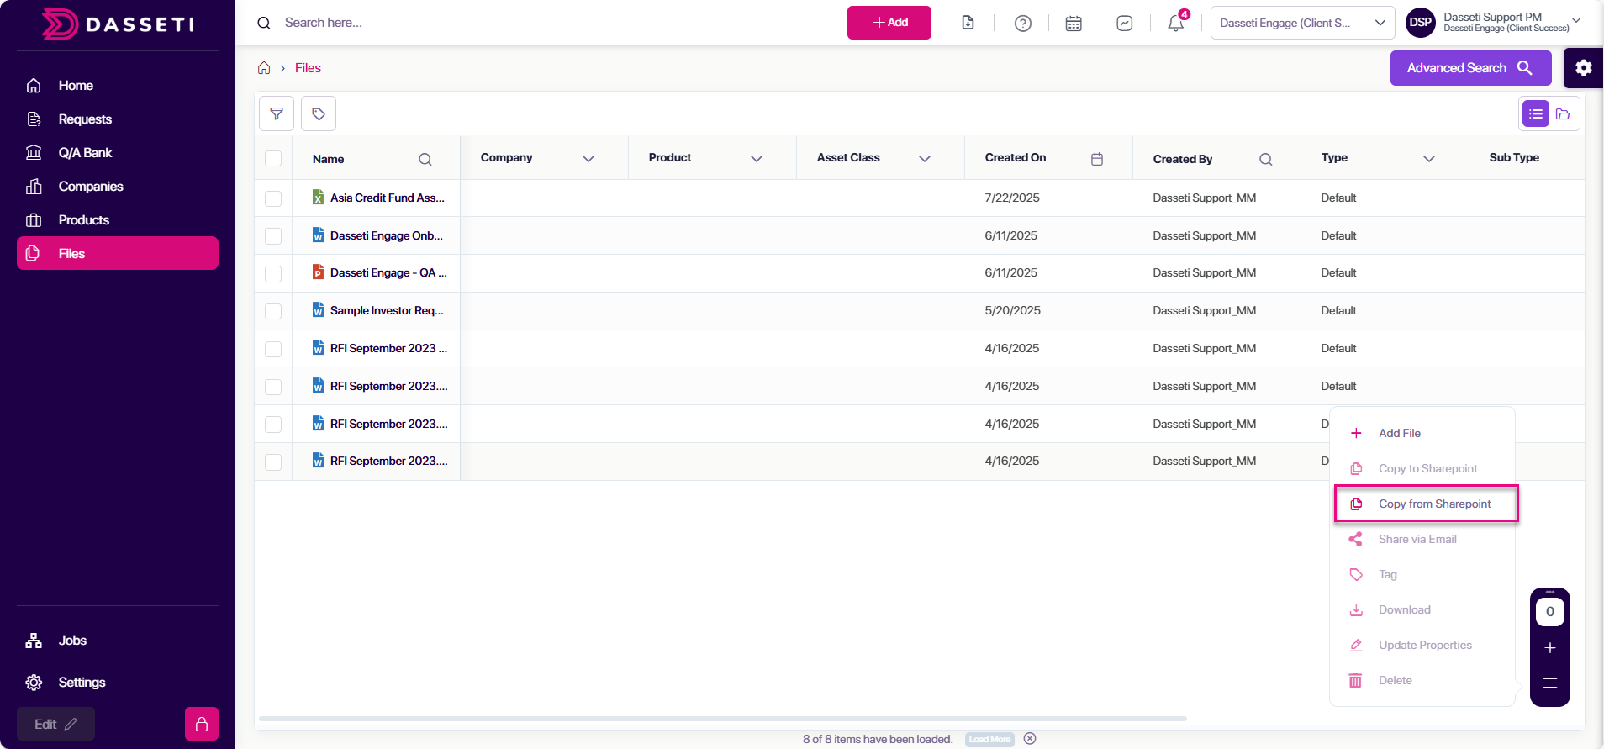Image resolution: width=1604 pixels, height=749 pixels.
Task: Open the analytics chart icon in top bar
Action: tap(1125, 23)
